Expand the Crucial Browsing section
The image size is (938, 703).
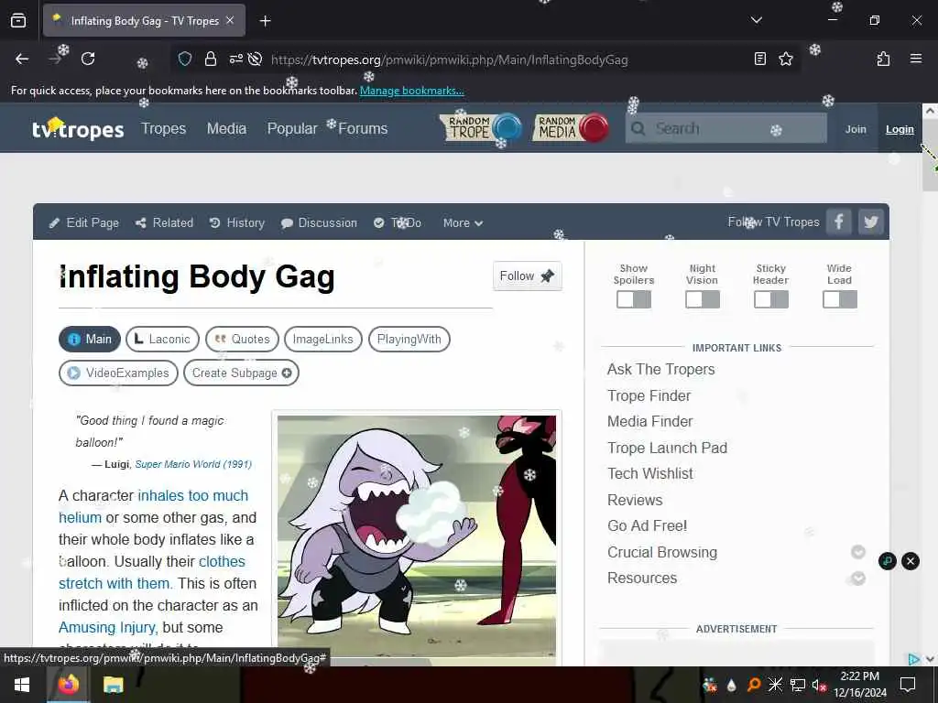tap(857, 552)
